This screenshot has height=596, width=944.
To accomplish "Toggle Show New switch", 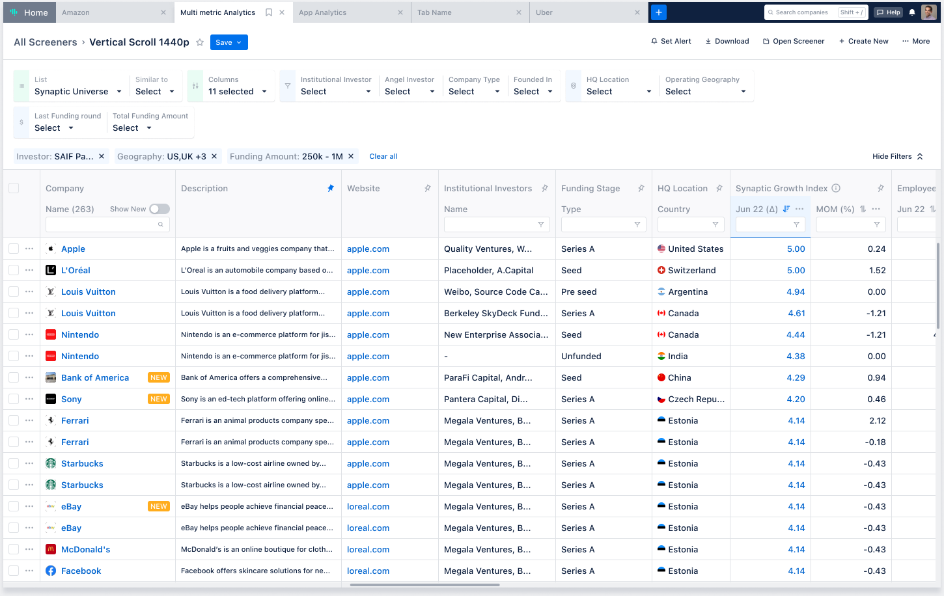I will (x=160, y=209).
